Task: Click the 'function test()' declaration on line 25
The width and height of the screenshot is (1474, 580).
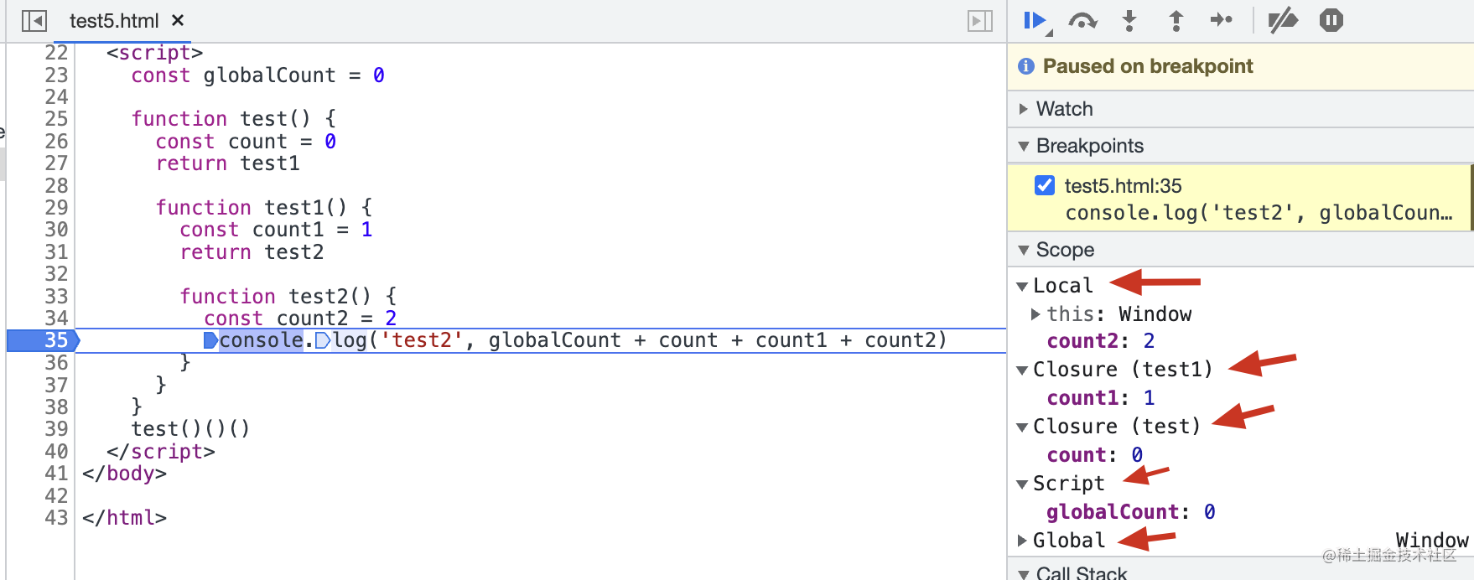Action: coord(233,119)
